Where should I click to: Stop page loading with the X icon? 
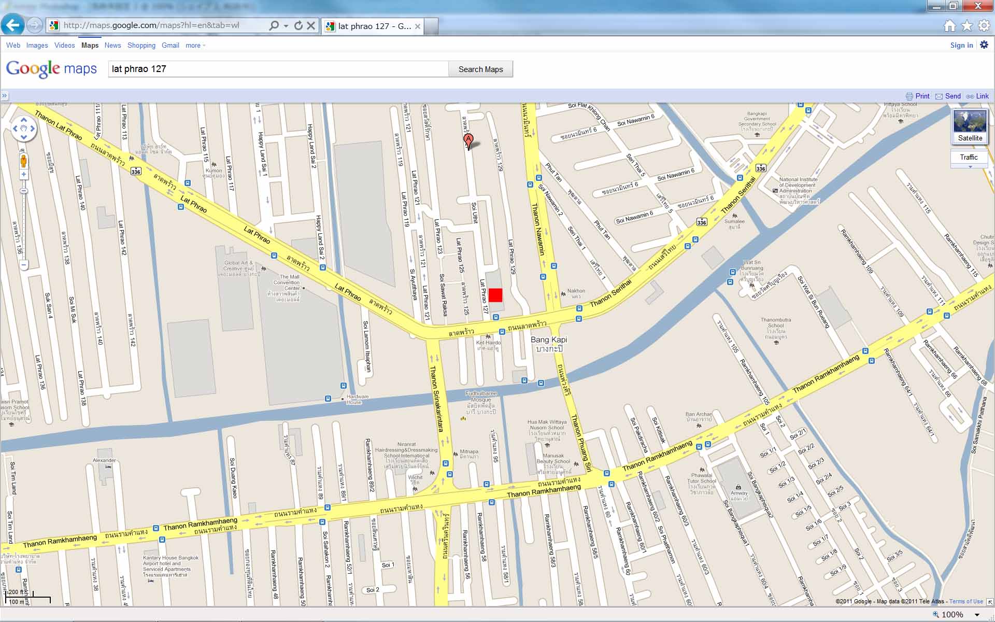[x=311, y=25]
